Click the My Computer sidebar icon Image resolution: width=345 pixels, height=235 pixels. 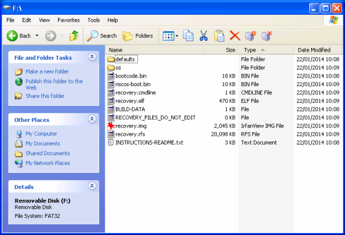pyautogui.click(x=18, y=133)
